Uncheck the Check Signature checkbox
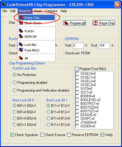Screen dimensions: 122x147 click(x=12, y=135)
